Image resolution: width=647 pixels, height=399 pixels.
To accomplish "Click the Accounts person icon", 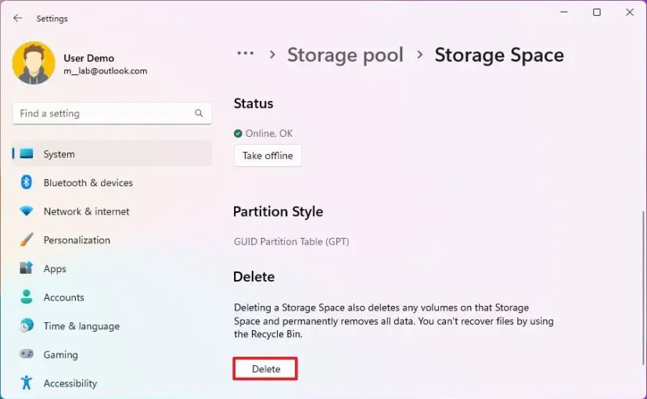I will [x=27, y=297].
